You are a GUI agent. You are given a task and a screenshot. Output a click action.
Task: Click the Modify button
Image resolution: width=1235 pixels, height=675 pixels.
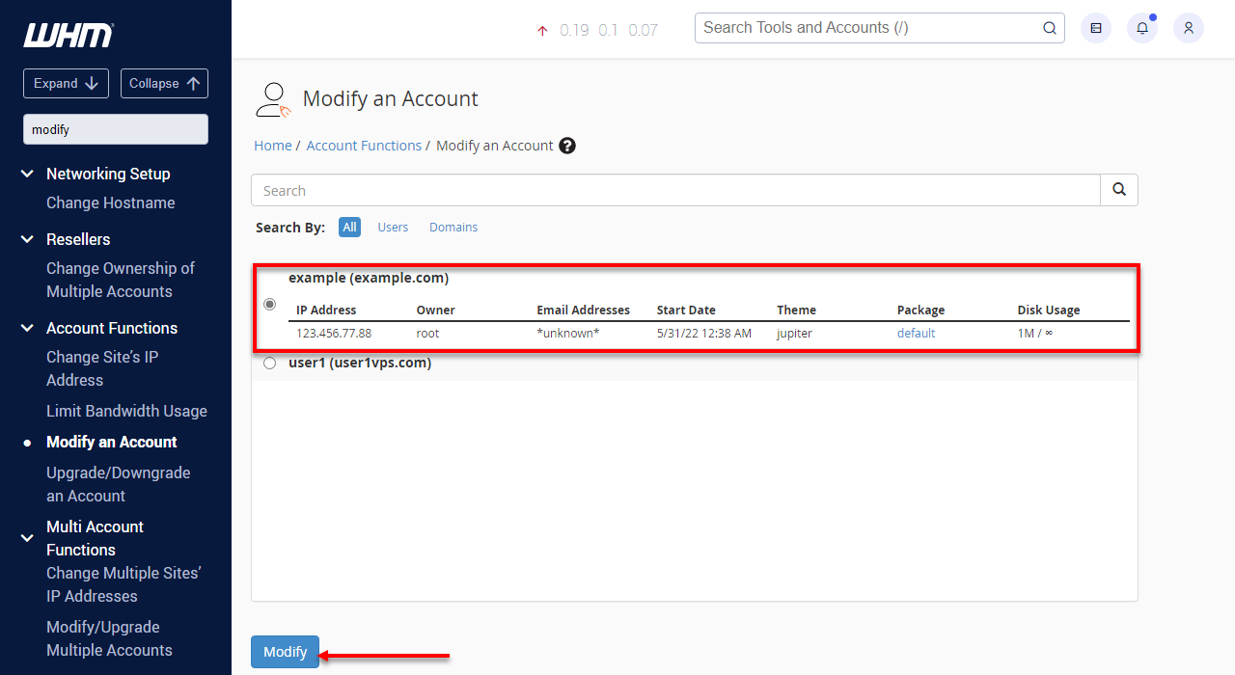coord(285,652)
